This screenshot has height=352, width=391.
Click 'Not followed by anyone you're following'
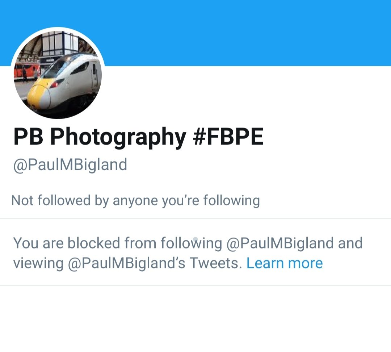(x=135, y=201)
